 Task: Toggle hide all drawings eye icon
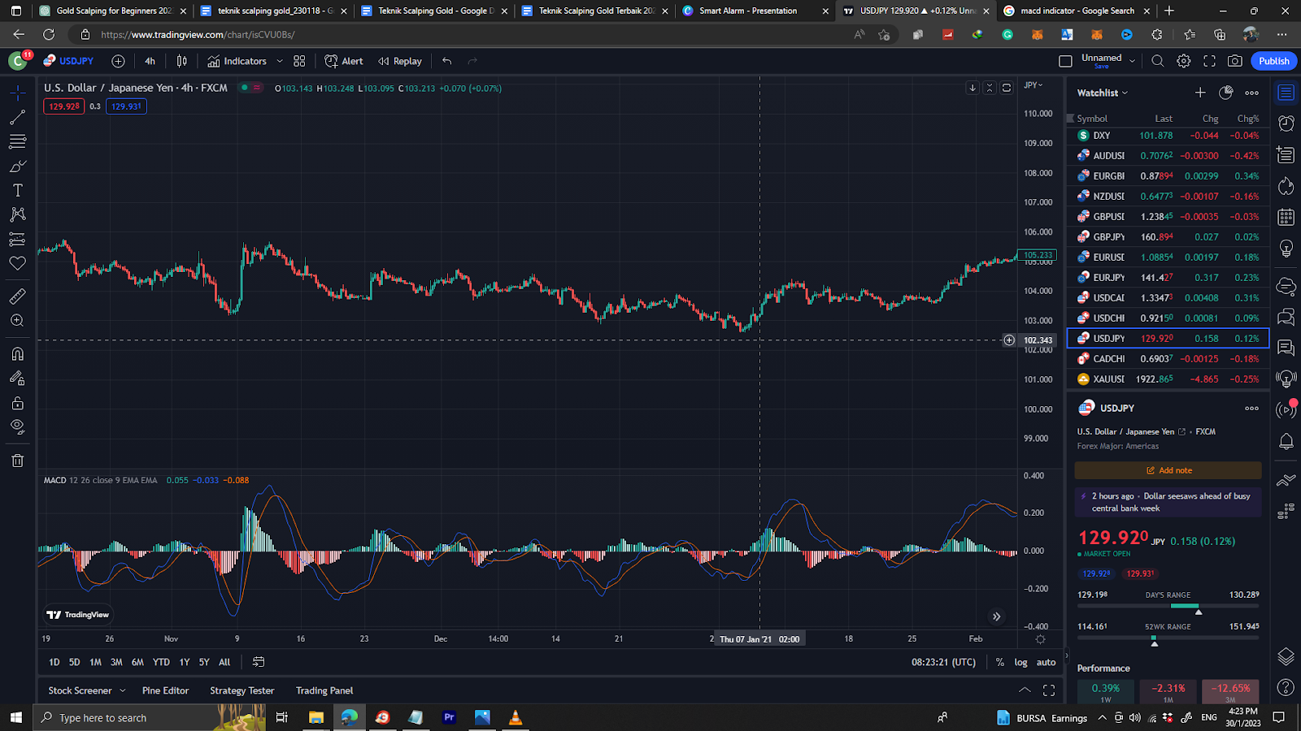click(17, 427)
